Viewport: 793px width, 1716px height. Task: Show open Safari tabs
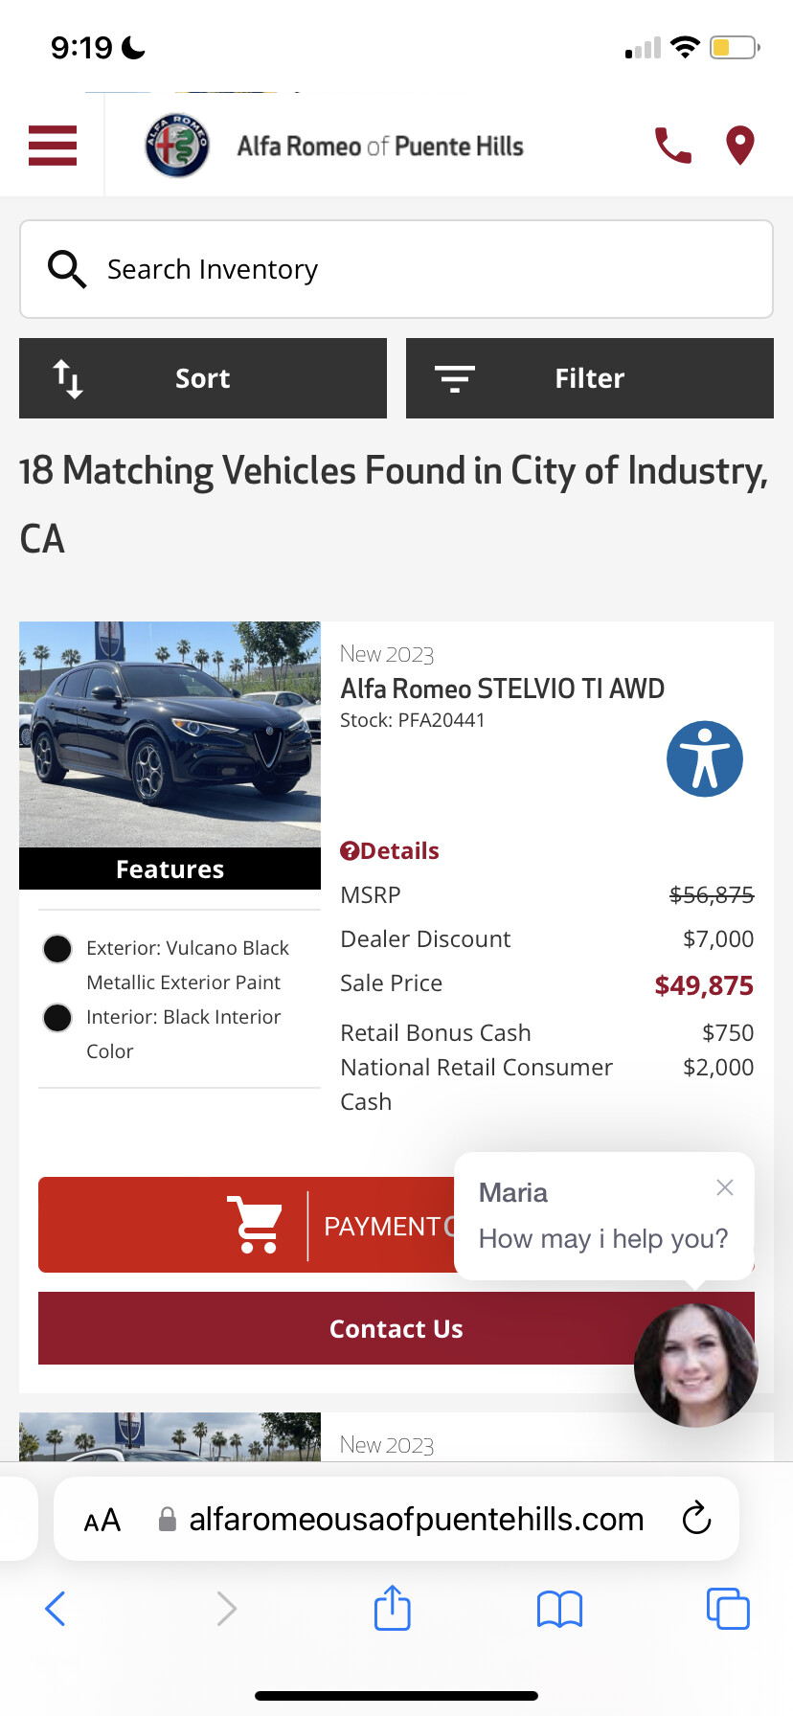click(727, 1609)
